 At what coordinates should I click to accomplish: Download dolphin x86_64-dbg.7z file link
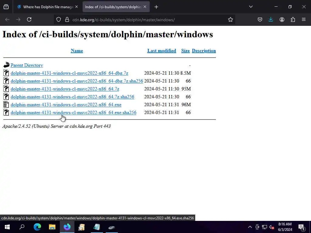(x=70, y=73)
